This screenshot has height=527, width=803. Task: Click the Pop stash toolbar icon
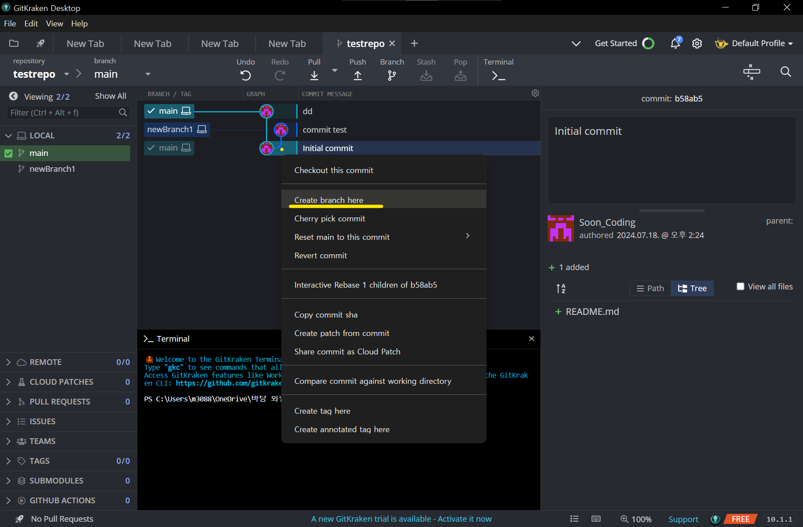(461, 76)
